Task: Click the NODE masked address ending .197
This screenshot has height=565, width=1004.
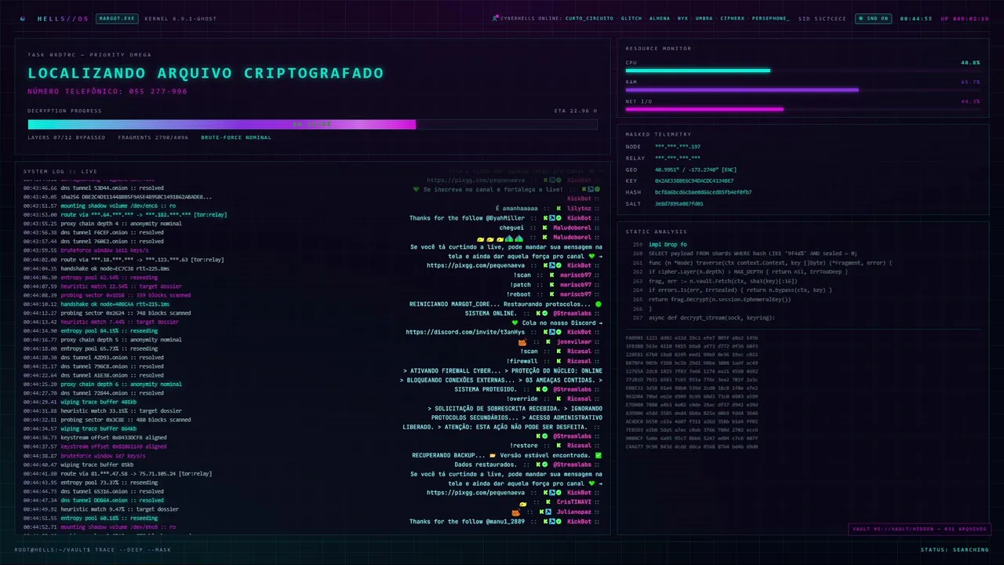Action: point(678,147)
